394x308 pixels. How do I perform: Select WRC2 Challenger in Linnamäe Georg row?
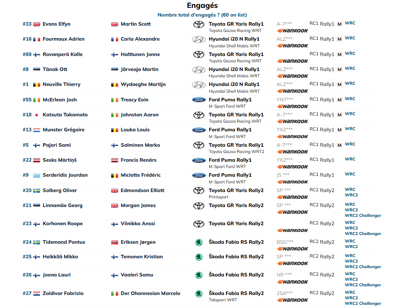pyautogui.click(x=363, y=216)
